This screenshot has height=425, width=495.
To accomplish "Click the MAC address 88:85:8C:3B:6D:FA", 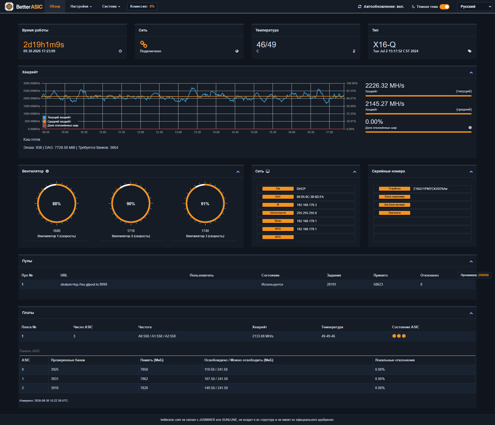I will click(310, 197).
